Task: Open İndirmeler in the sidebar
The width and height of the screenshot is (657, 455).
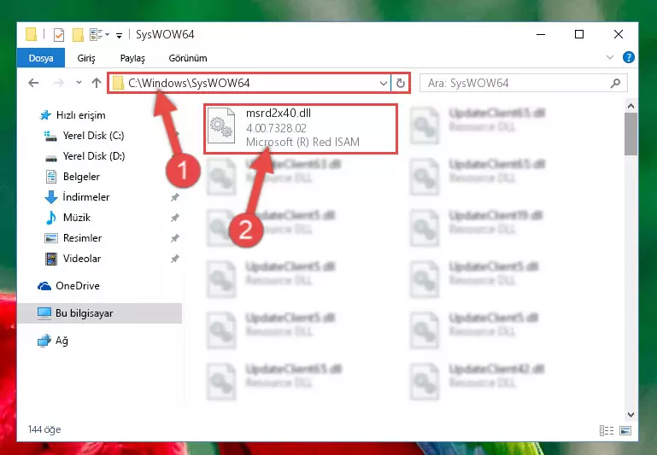Action: [77, 197]
